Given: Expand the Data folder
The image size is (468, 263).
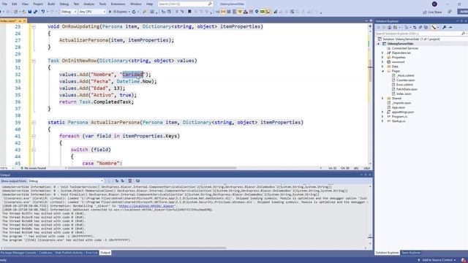Looking at the screenshot, I should pyautogui.click(x=382, y=66).
